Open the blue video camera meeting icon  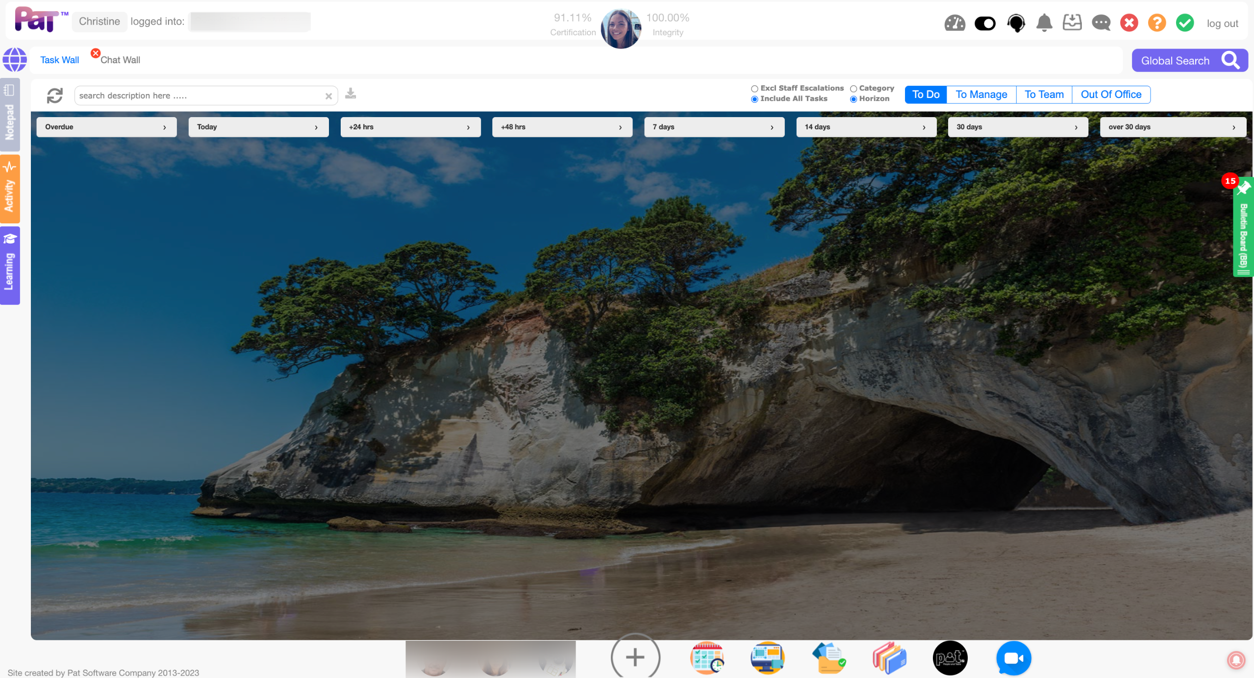tap(1013, 657)
